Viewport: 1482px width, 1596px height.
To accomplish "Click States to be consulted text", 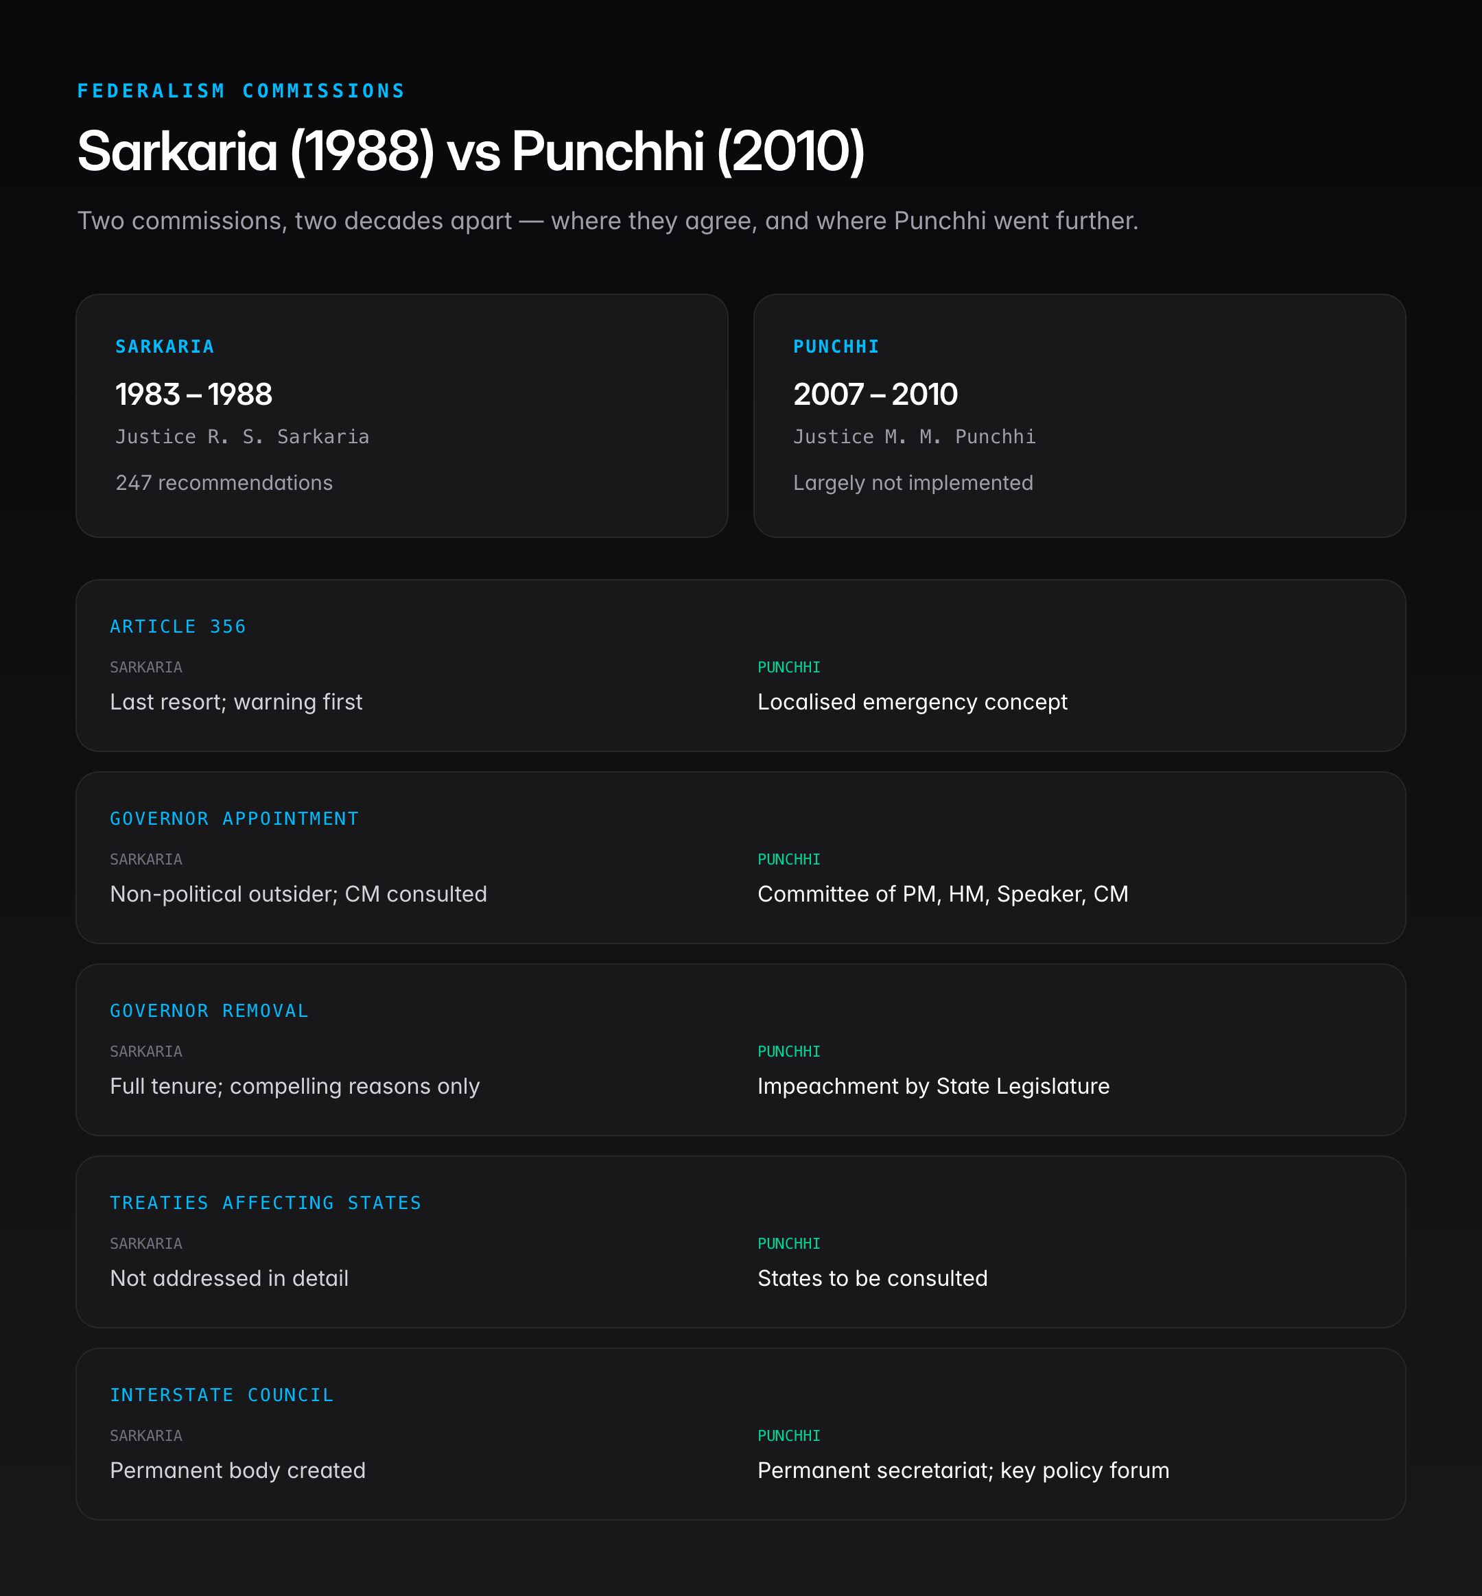I will (873, 1278).
